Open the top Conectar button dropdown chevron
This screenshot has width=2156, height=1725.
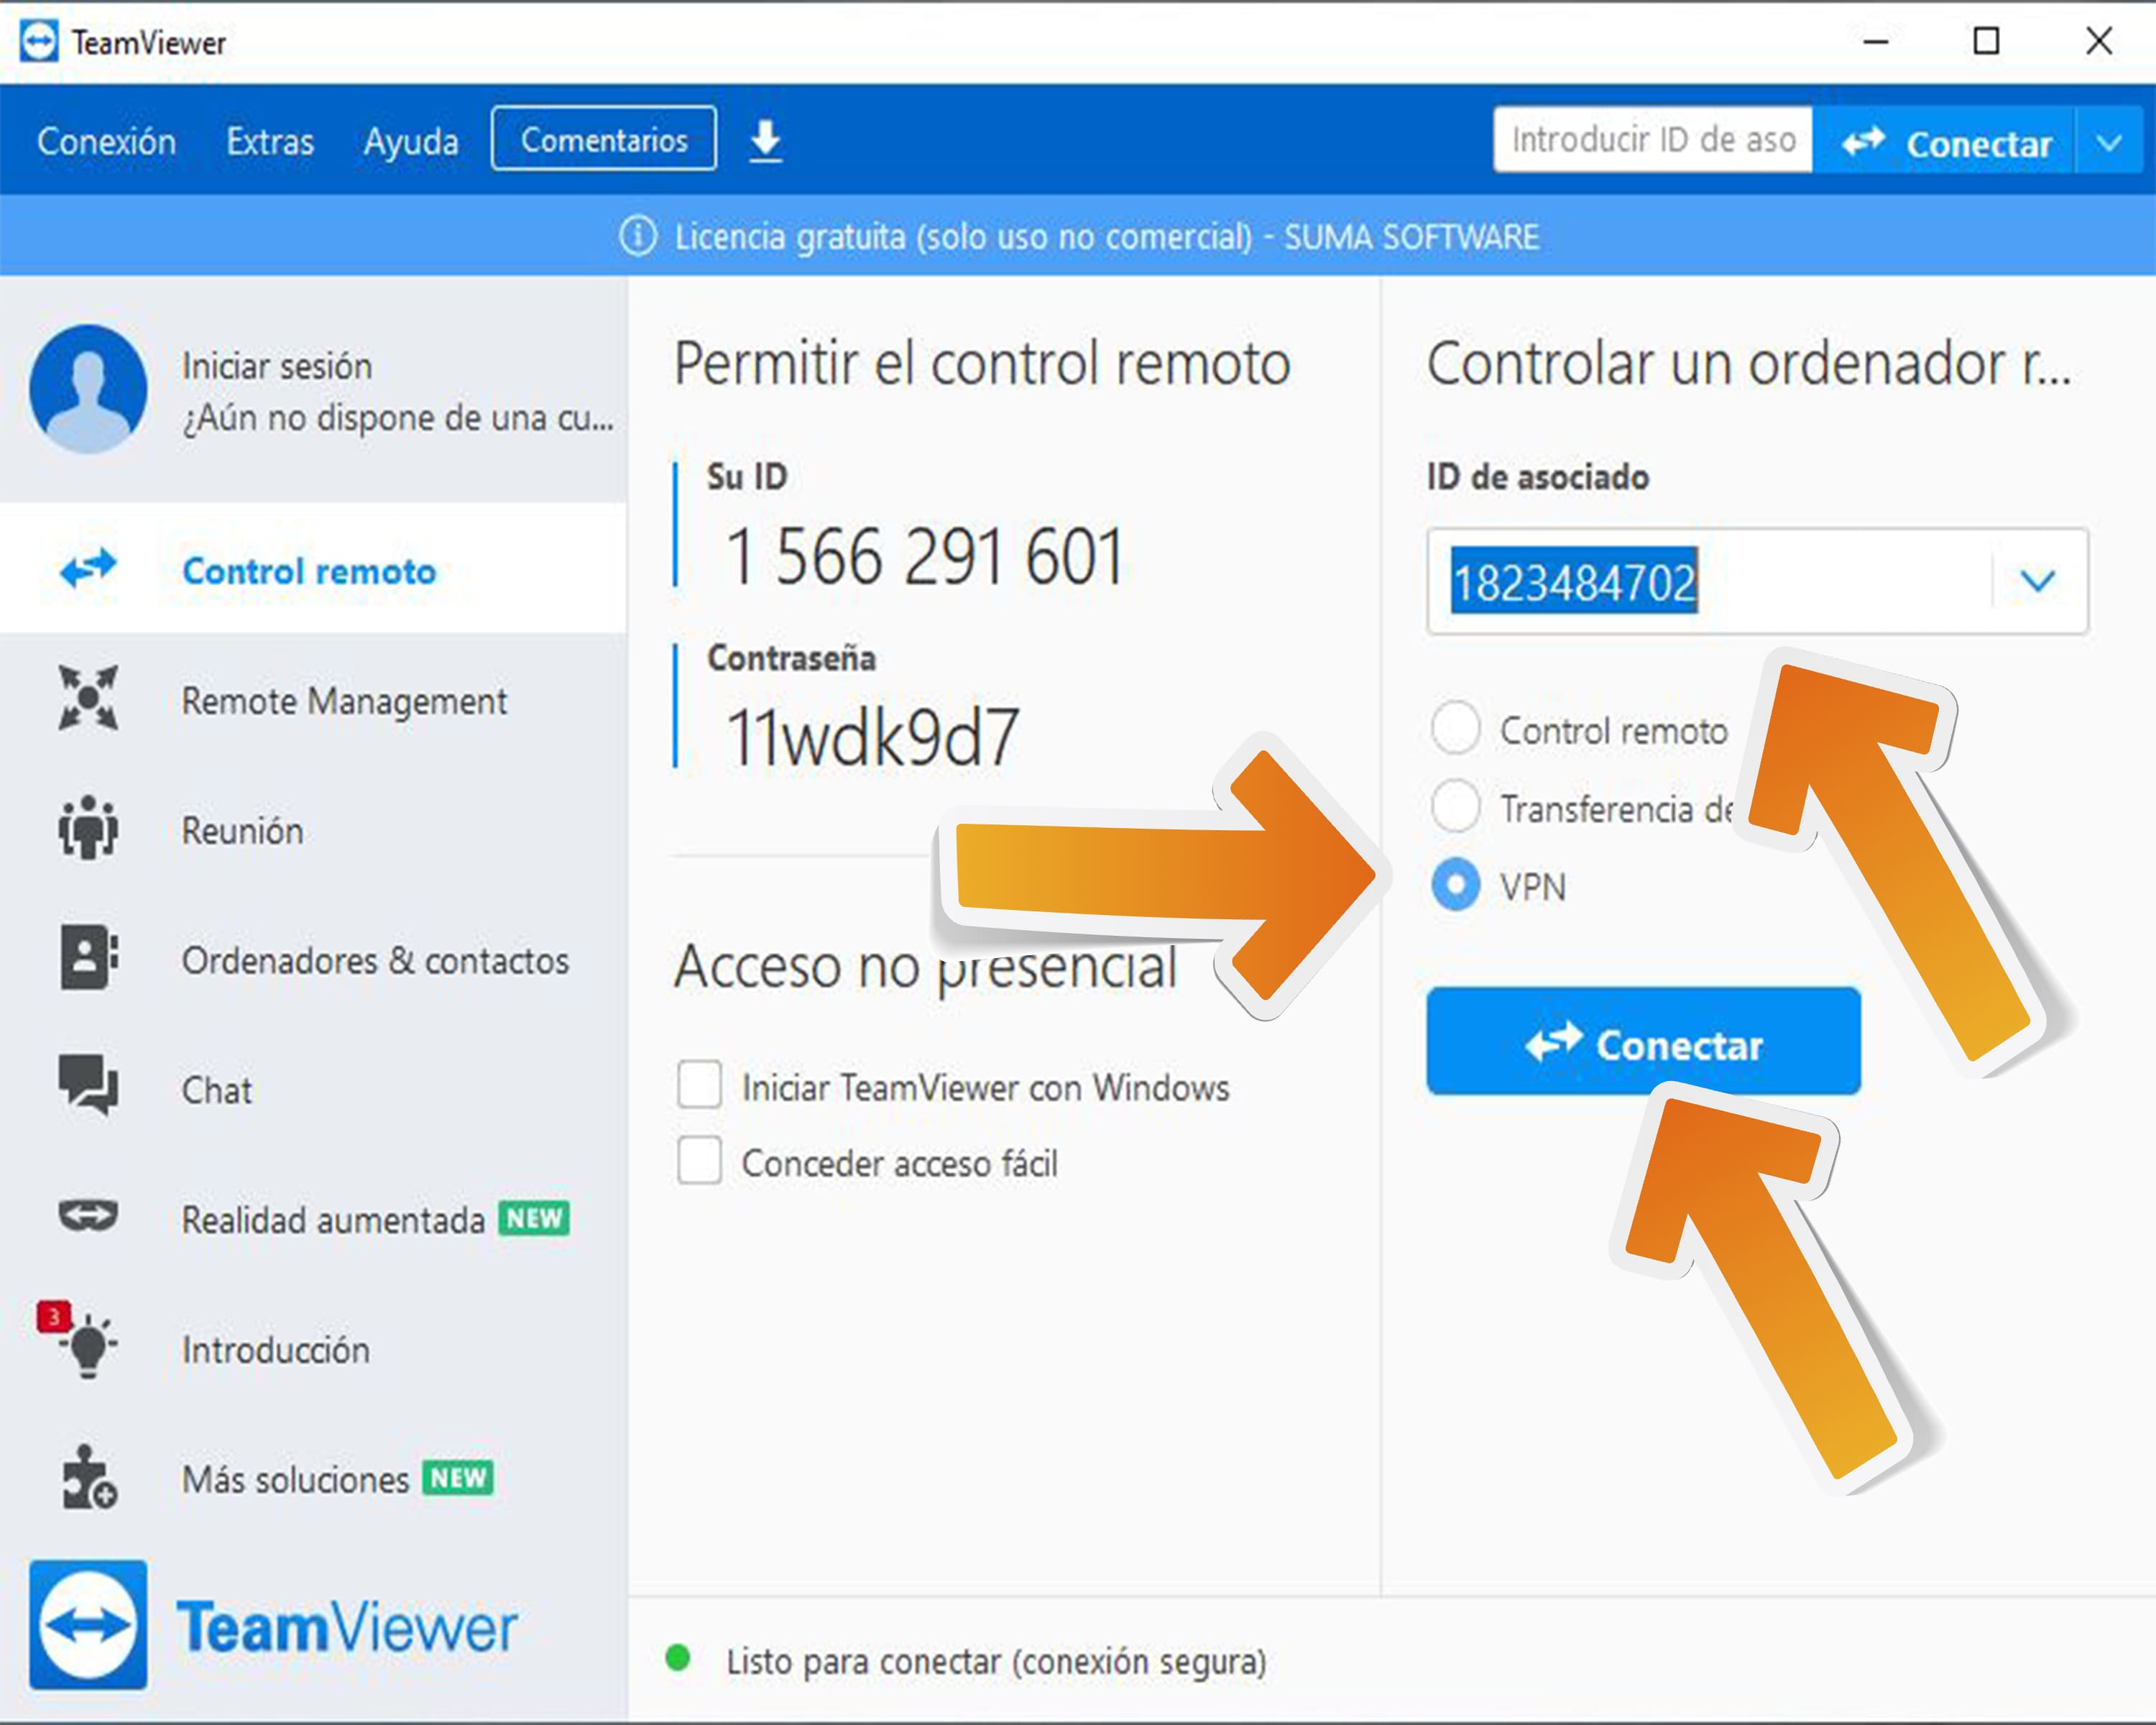pos(2109,142)
